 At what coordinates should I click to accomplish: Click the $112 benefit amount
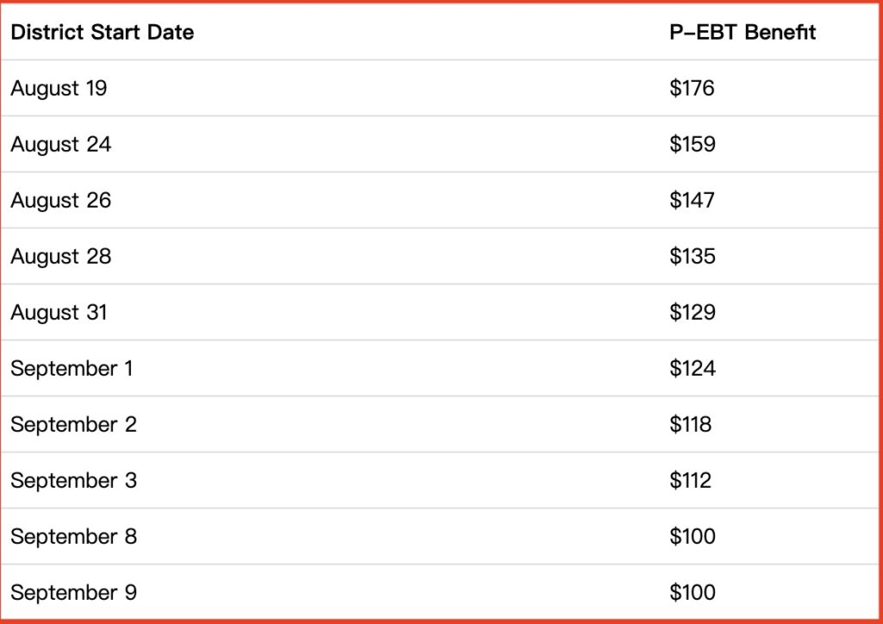691,480
